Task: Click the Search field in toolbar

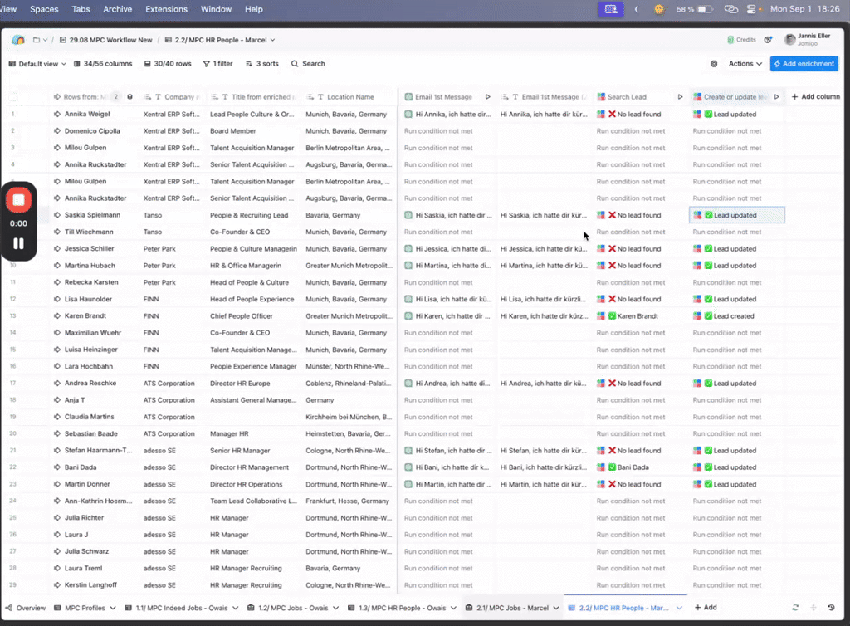Action: pos(308,64)
